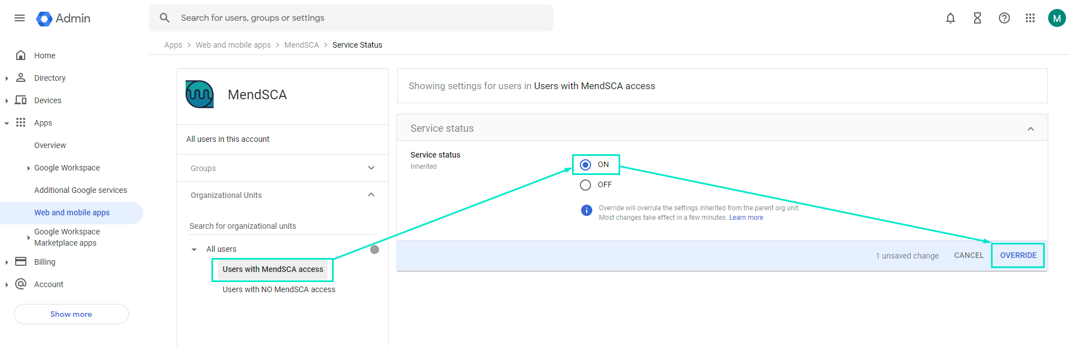
Task: Click the Google Admin logo
Action: 63,19
